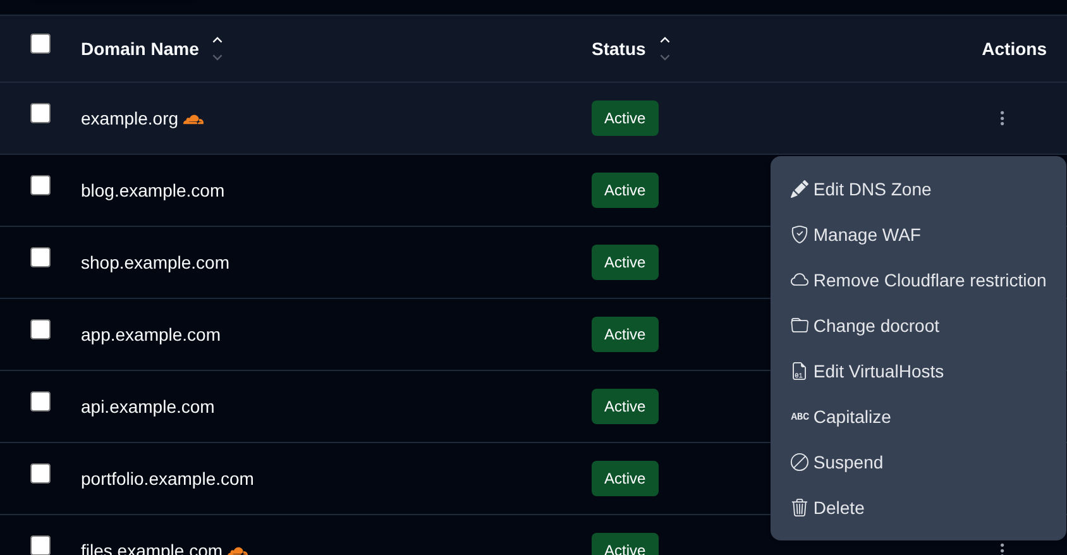1067x555 pixels.
Task: Click the Status column header
Action: click(618, 49)
